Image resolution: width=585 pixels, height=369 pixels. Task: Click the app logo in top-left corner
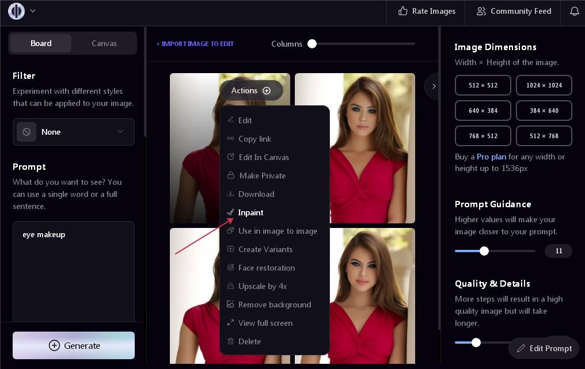point(16,11)
